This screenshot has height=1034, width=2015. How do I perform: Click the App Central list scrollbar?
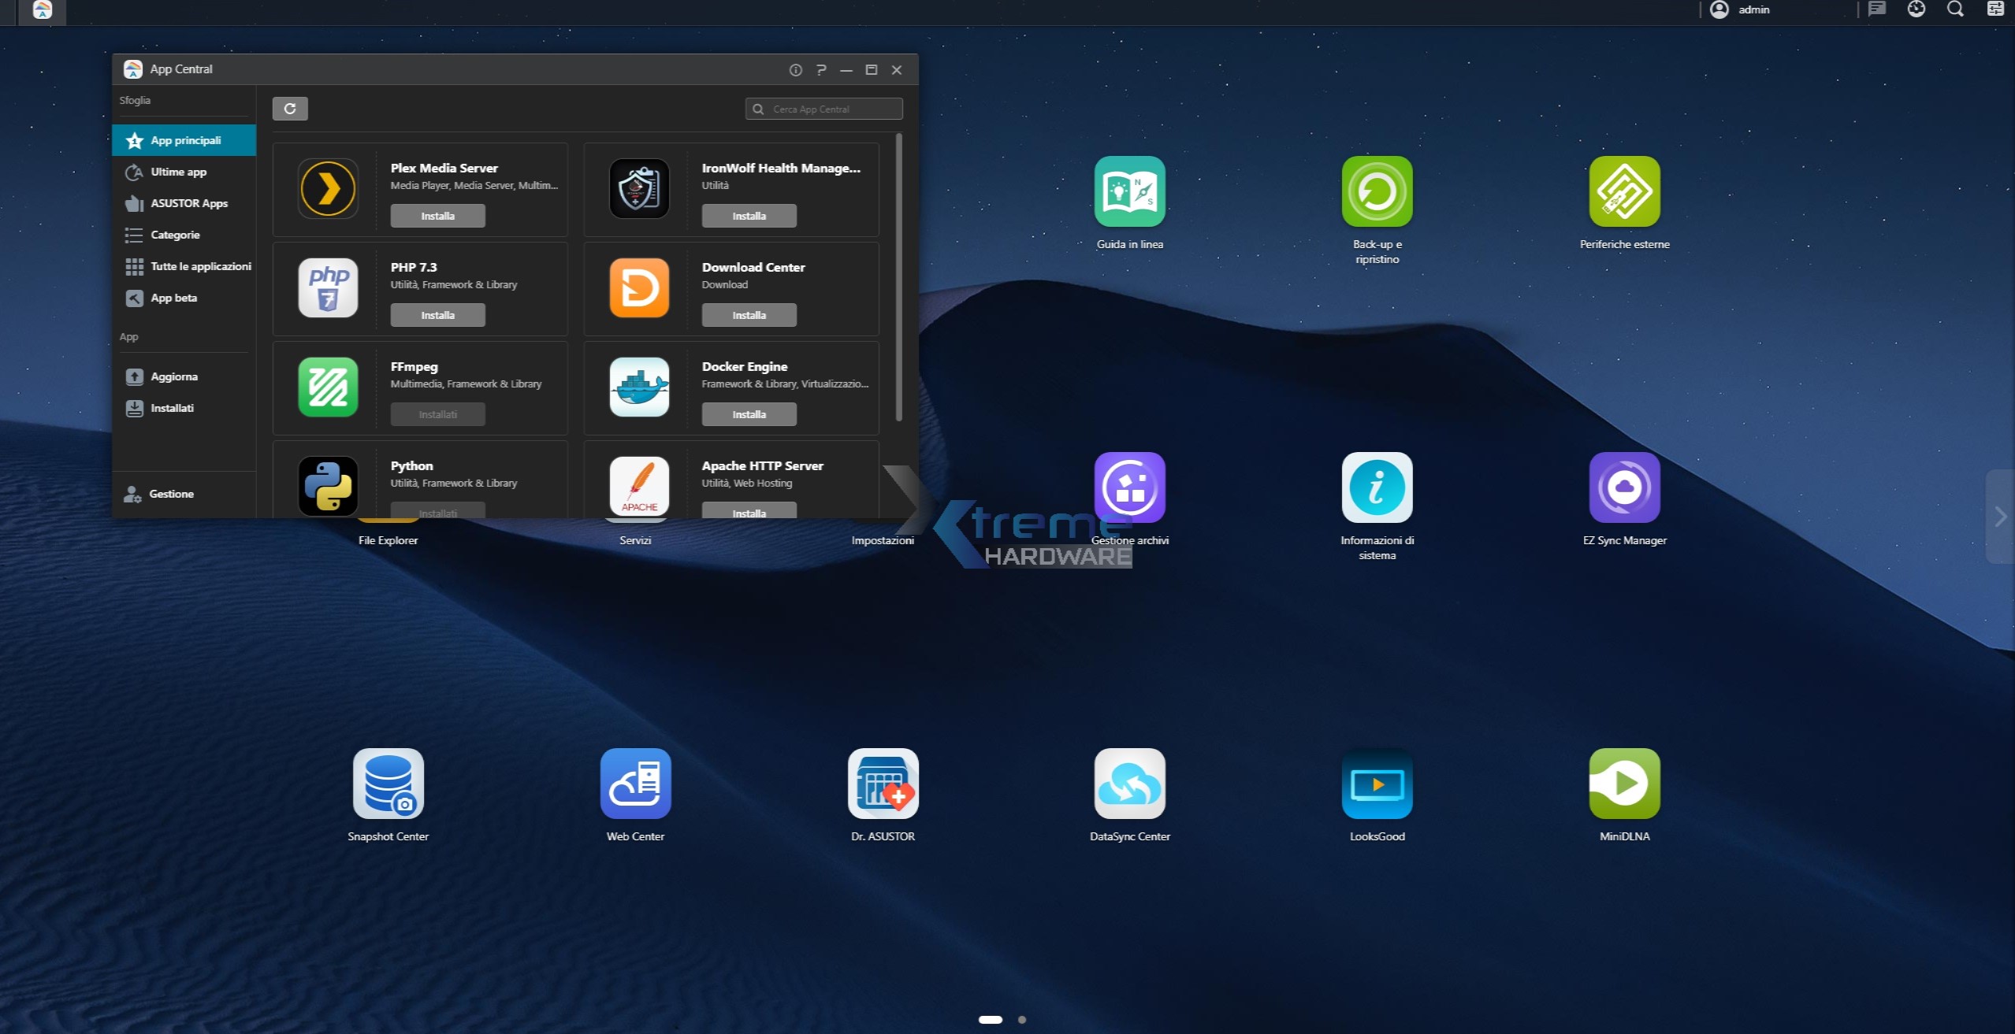pyautogui.click(x=899, y=276)
